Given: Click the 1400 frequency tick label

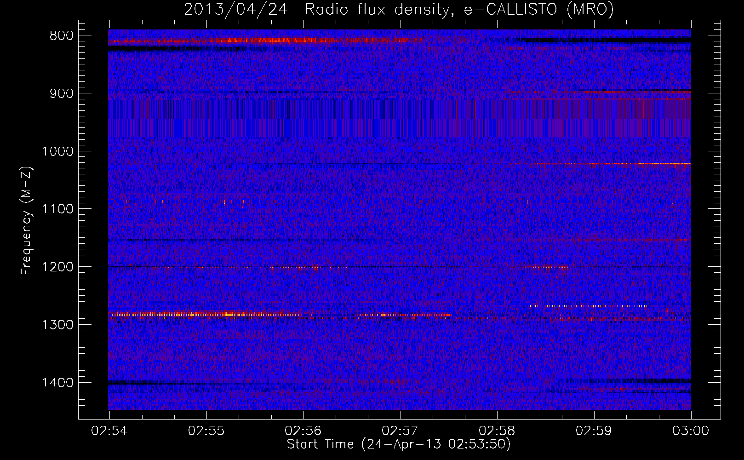Looking at the screenshot, I should tap(57, 383).
